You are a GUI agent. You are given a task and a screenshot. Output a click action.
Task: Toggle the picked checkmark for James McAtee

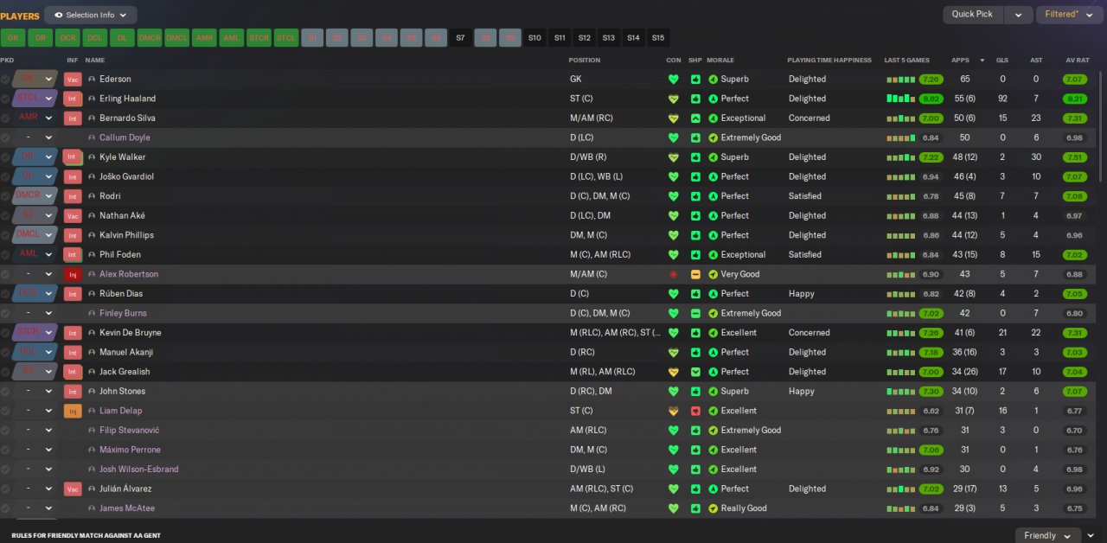(x=5, y=508)
